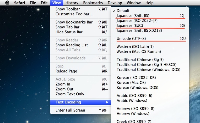The height and width of the screenshot is (123, 200).
Task: Select Zoom In
Action: pos(81,84)
